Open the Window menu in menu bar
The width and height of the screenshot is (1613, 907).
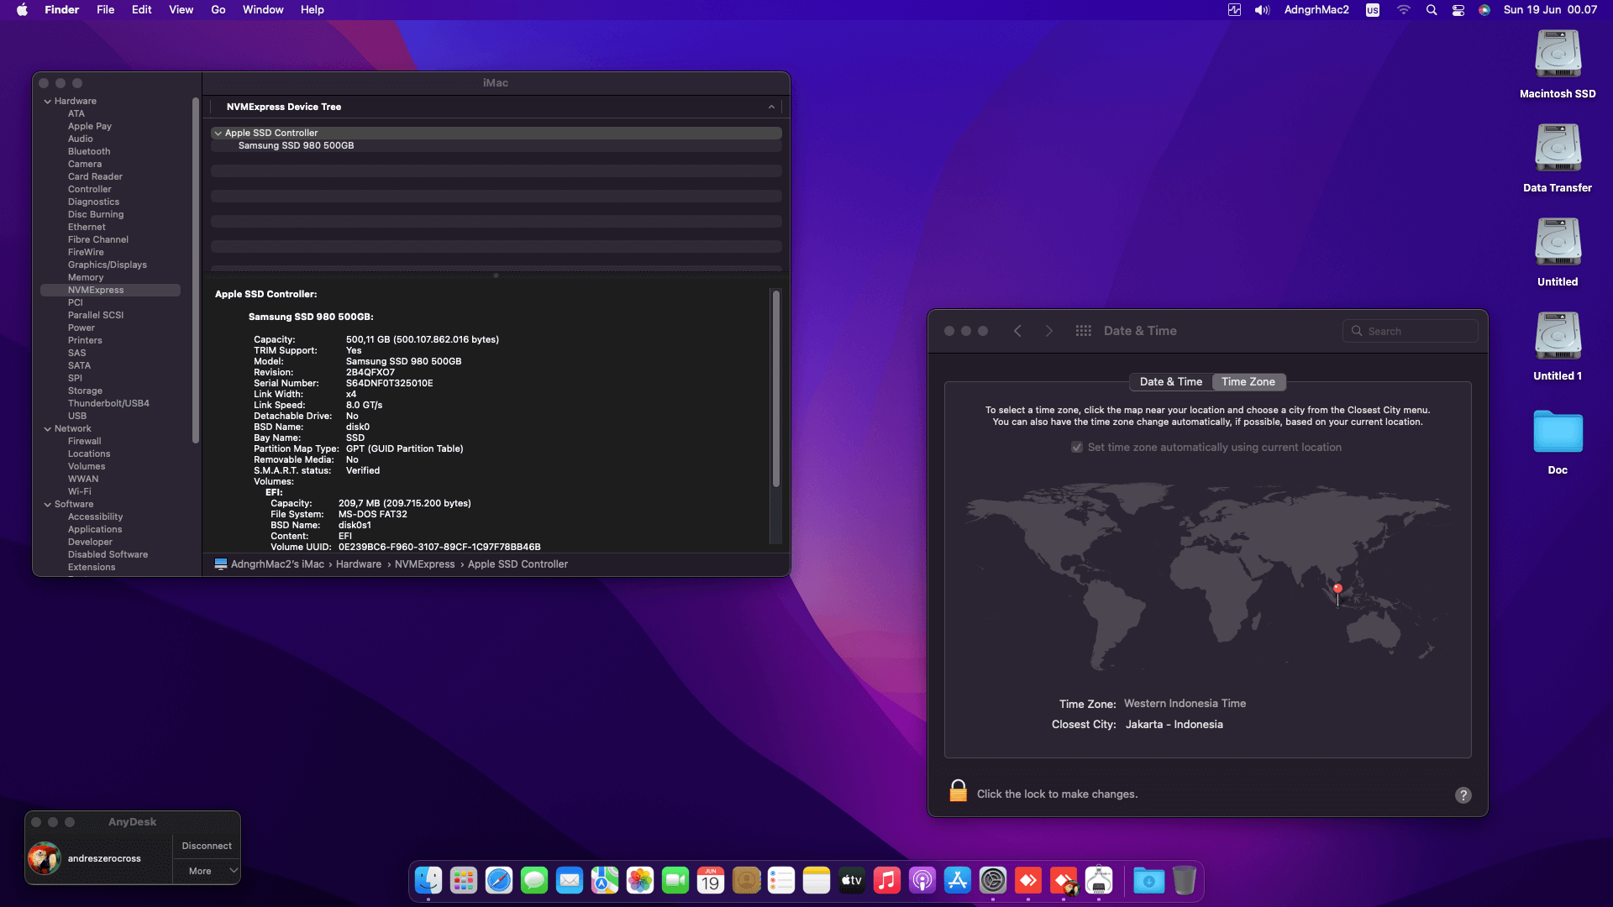coord(263,10)
